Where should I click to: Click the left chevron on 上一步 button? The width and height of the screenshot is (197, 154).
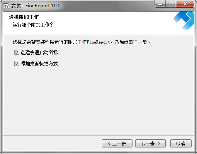(x=109, y=143)
